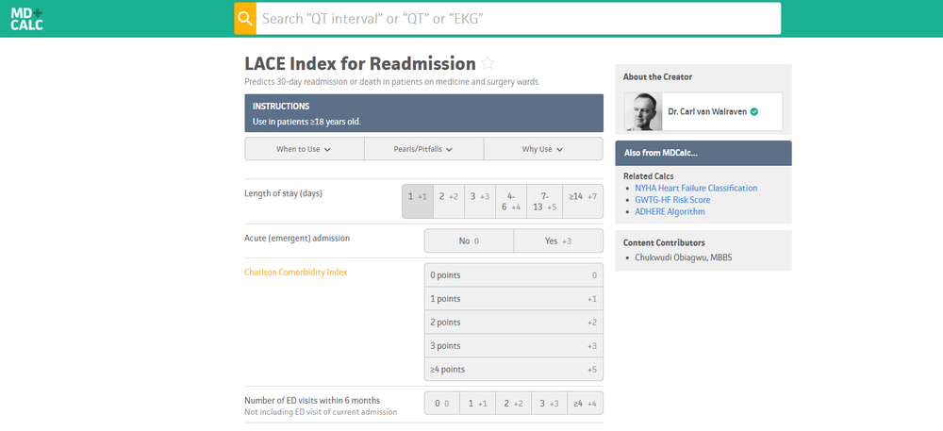This screenshot has width=943, height=431.
Task: Choose No for acute admission
Action: point(469,241)
